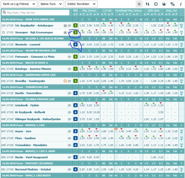Click Brezilya Serie A league header text
This screenshot has height=178, width=185.
coord(36,63)
